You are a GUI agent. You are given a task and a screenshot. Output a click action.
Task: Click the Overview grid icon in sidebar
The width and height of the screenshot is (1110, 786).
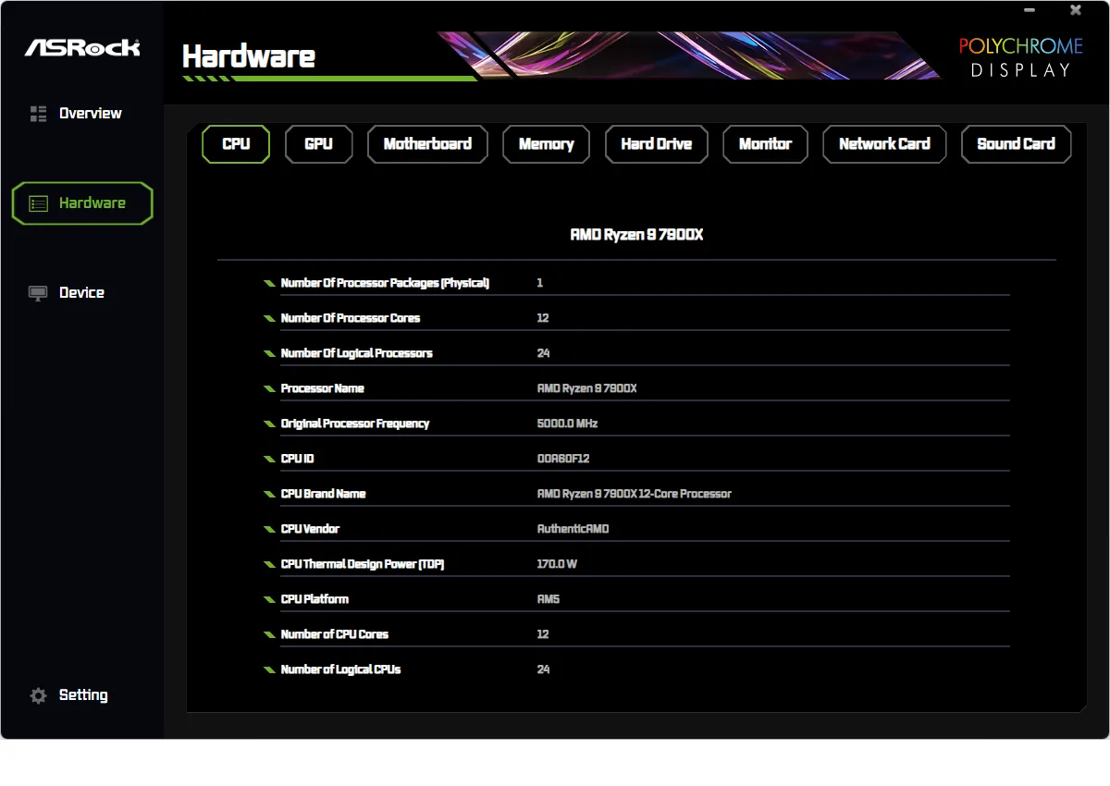click(x=38, y=114)
